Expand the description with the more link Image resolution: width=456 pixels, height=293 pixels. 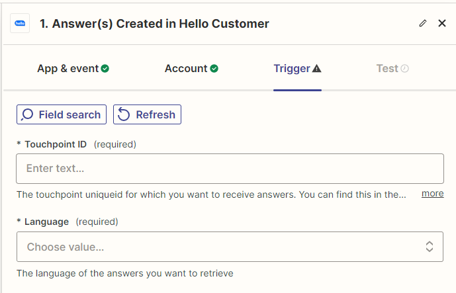(x=432, y=193)
